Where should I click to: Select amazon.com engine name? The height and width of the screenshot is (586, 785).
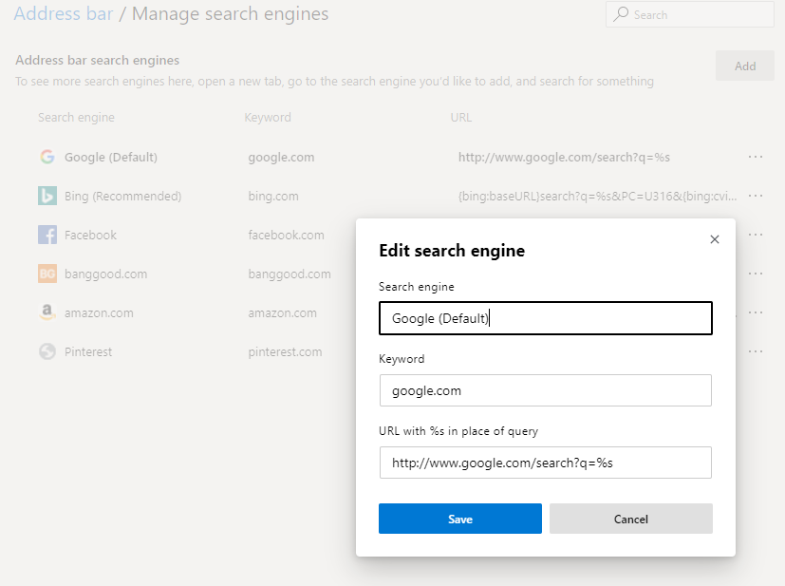coord(99,313)
